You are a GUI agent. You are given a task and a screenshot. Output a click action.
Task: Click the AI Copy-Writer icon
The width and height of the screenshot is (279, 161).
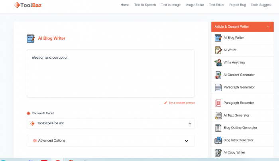218,152
